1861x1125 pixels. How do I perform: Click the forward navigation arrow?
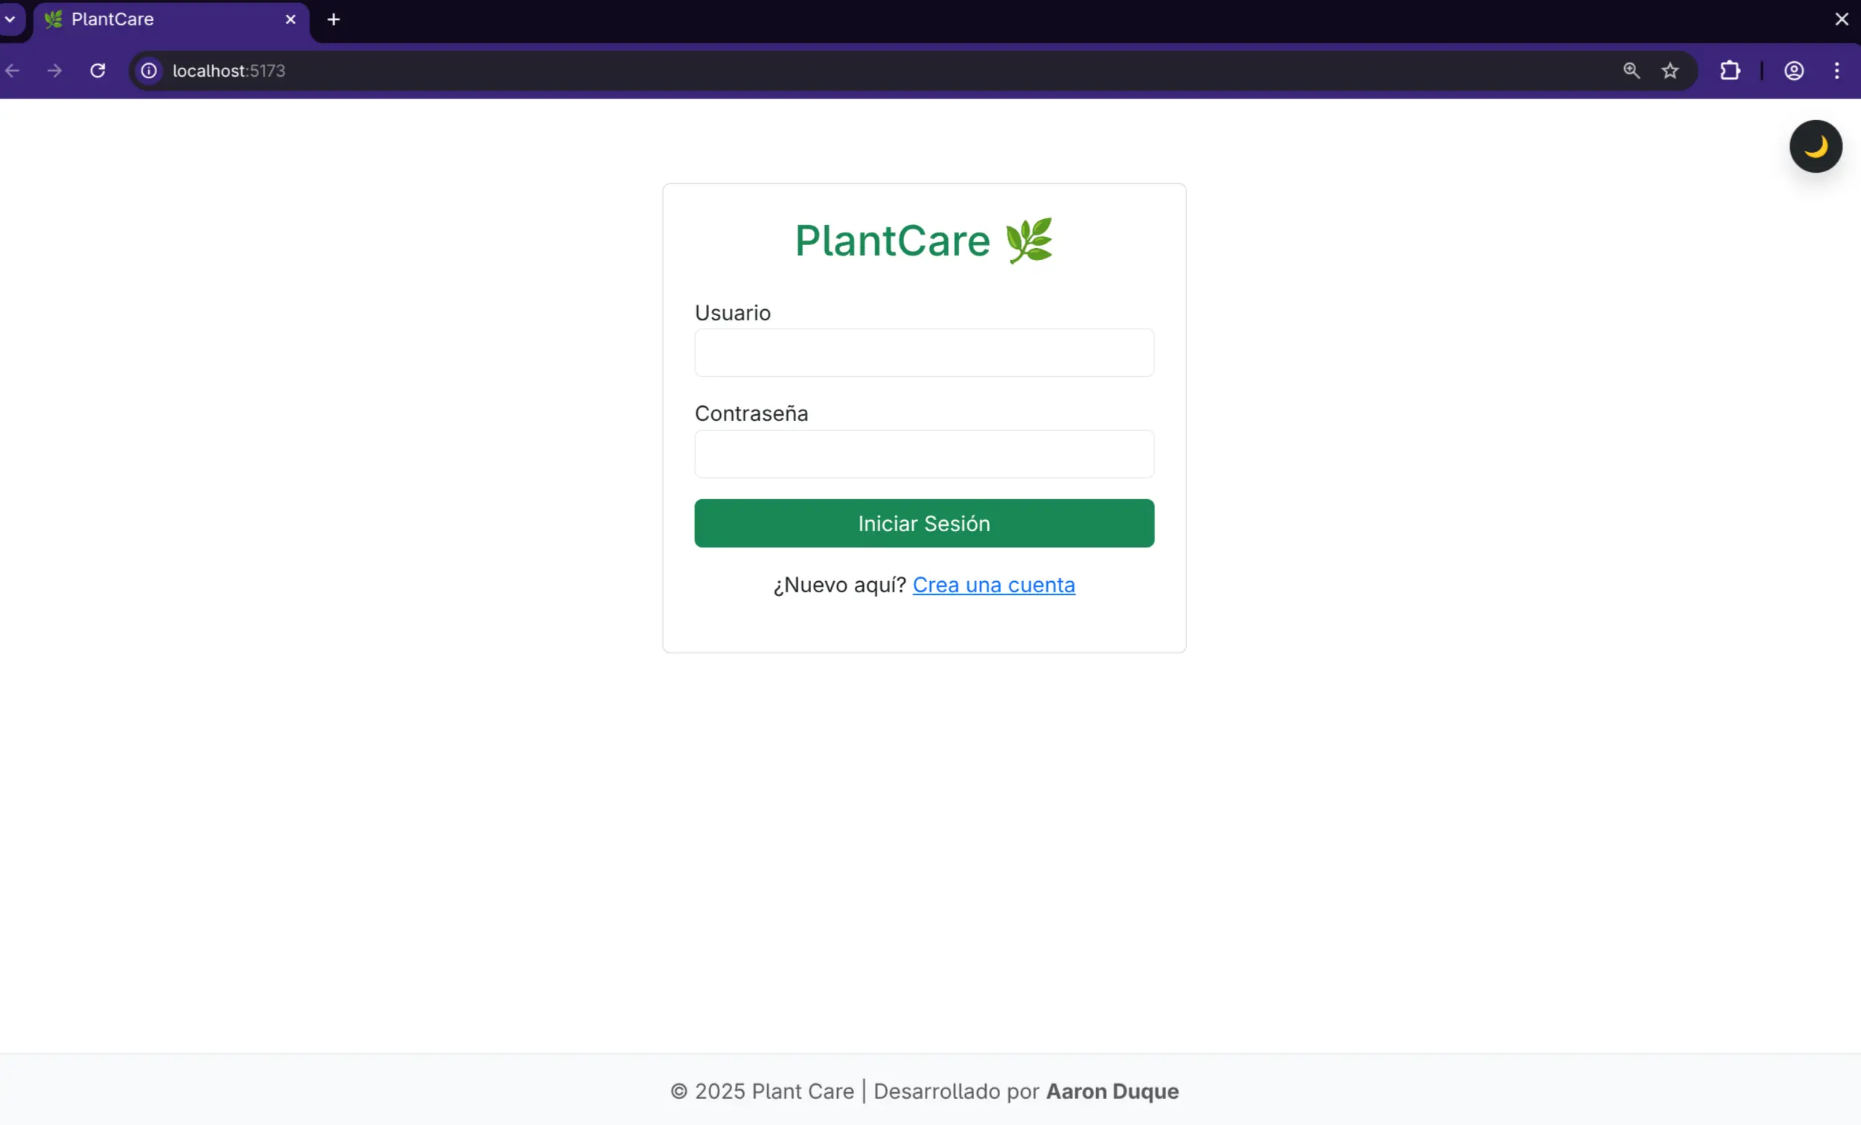[x=54, y=70]
